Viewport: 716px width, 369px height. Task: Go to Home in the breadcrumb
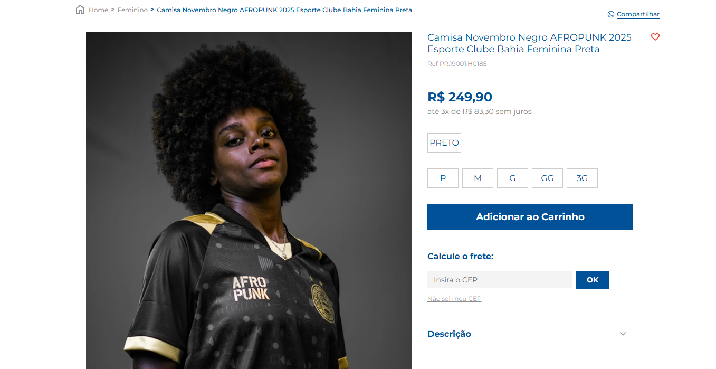tap(98, 10)
